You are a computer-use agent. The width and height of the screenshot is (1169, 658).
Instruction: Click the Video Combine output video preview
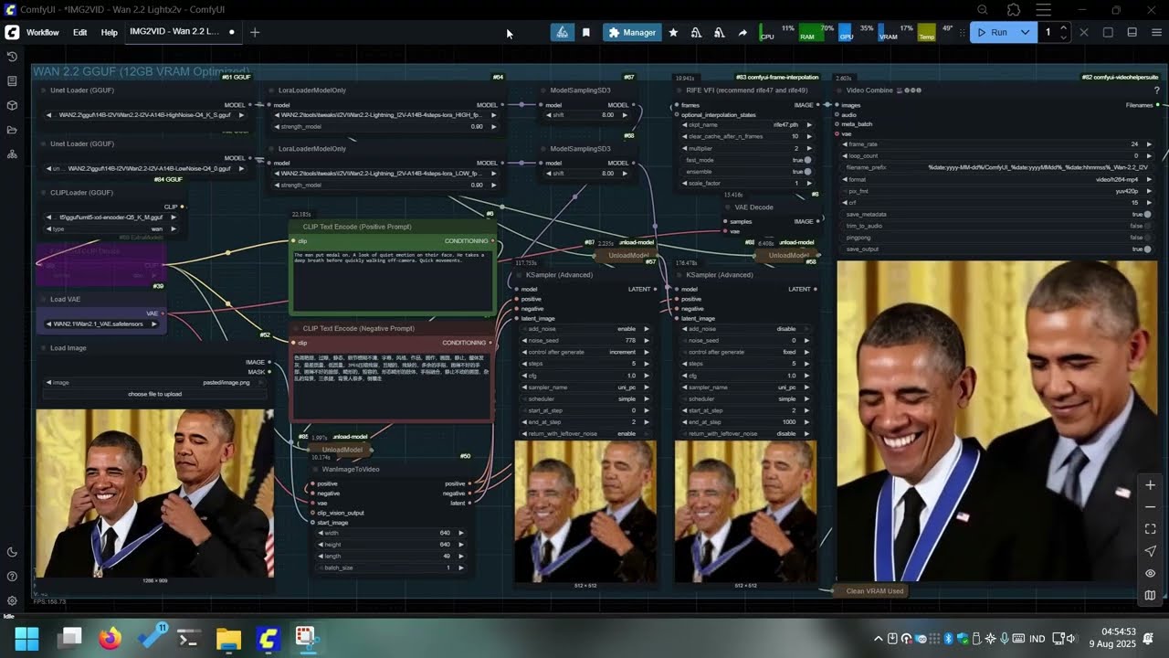[997, 419]
